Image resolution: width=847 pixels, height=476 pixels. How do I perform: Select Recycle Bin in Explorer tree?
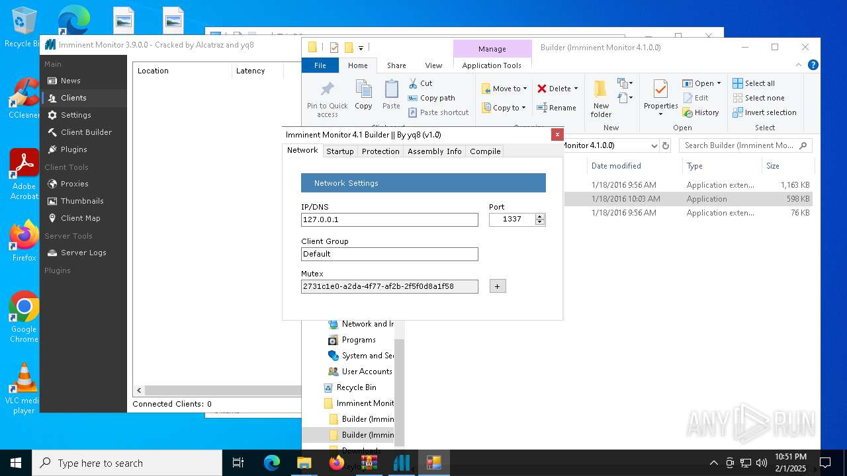(356, 387)
